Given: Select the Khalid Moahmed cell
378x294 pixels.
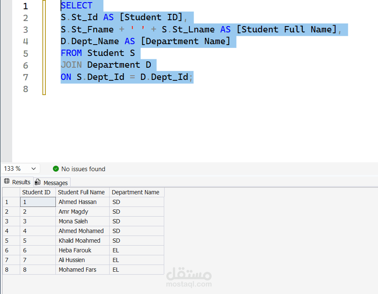Looking at the screenshot, I should click(82, 241).
